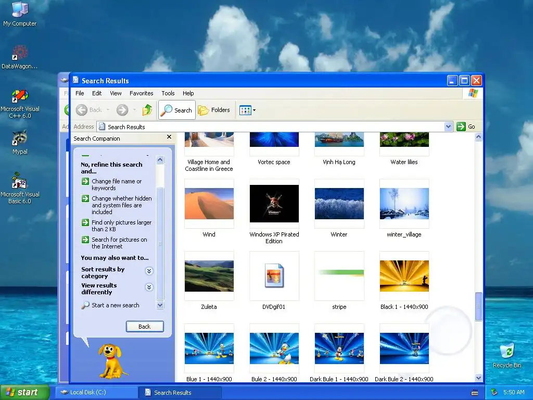
Task: Open the File menu
Action: [x=80, y=93]
